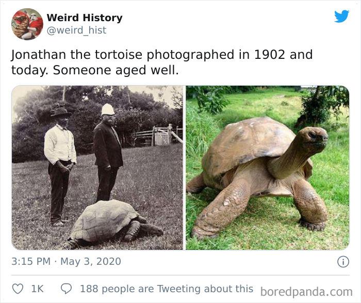
Task: Visit the @weird_hist handle link
Action: [x=76, y=30]
